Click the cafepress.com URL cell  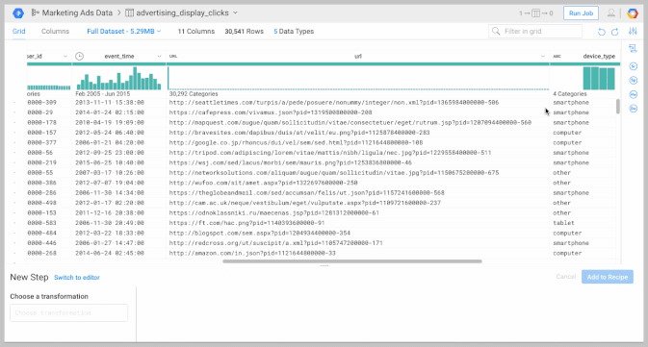tap(271, 112)
